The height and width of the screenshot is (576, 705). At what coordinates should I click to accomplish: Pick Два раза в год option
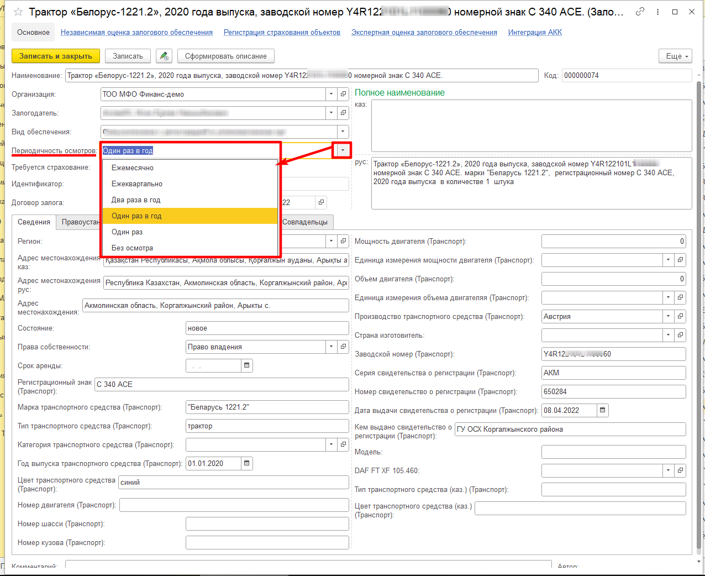190,200
